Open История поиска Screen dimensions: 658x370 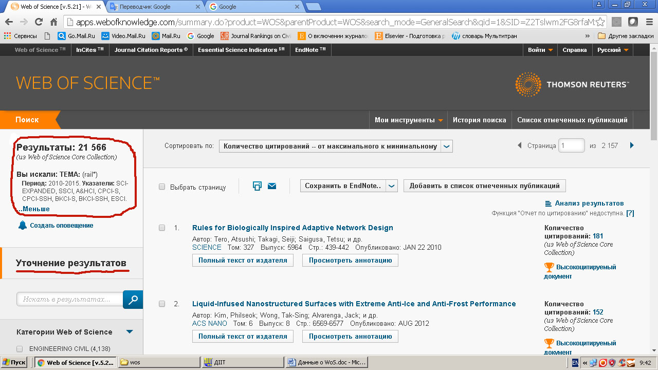tap(480, 120)
